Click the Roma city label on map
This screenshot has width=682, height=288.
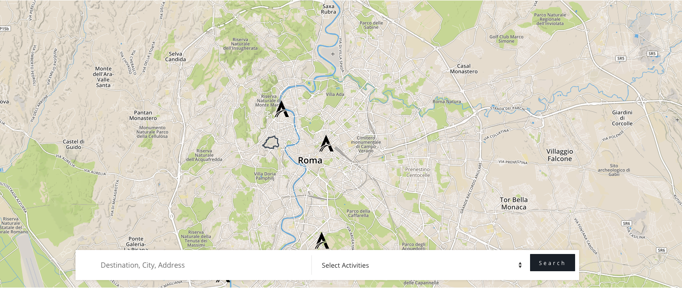click(x=310, y=160)
